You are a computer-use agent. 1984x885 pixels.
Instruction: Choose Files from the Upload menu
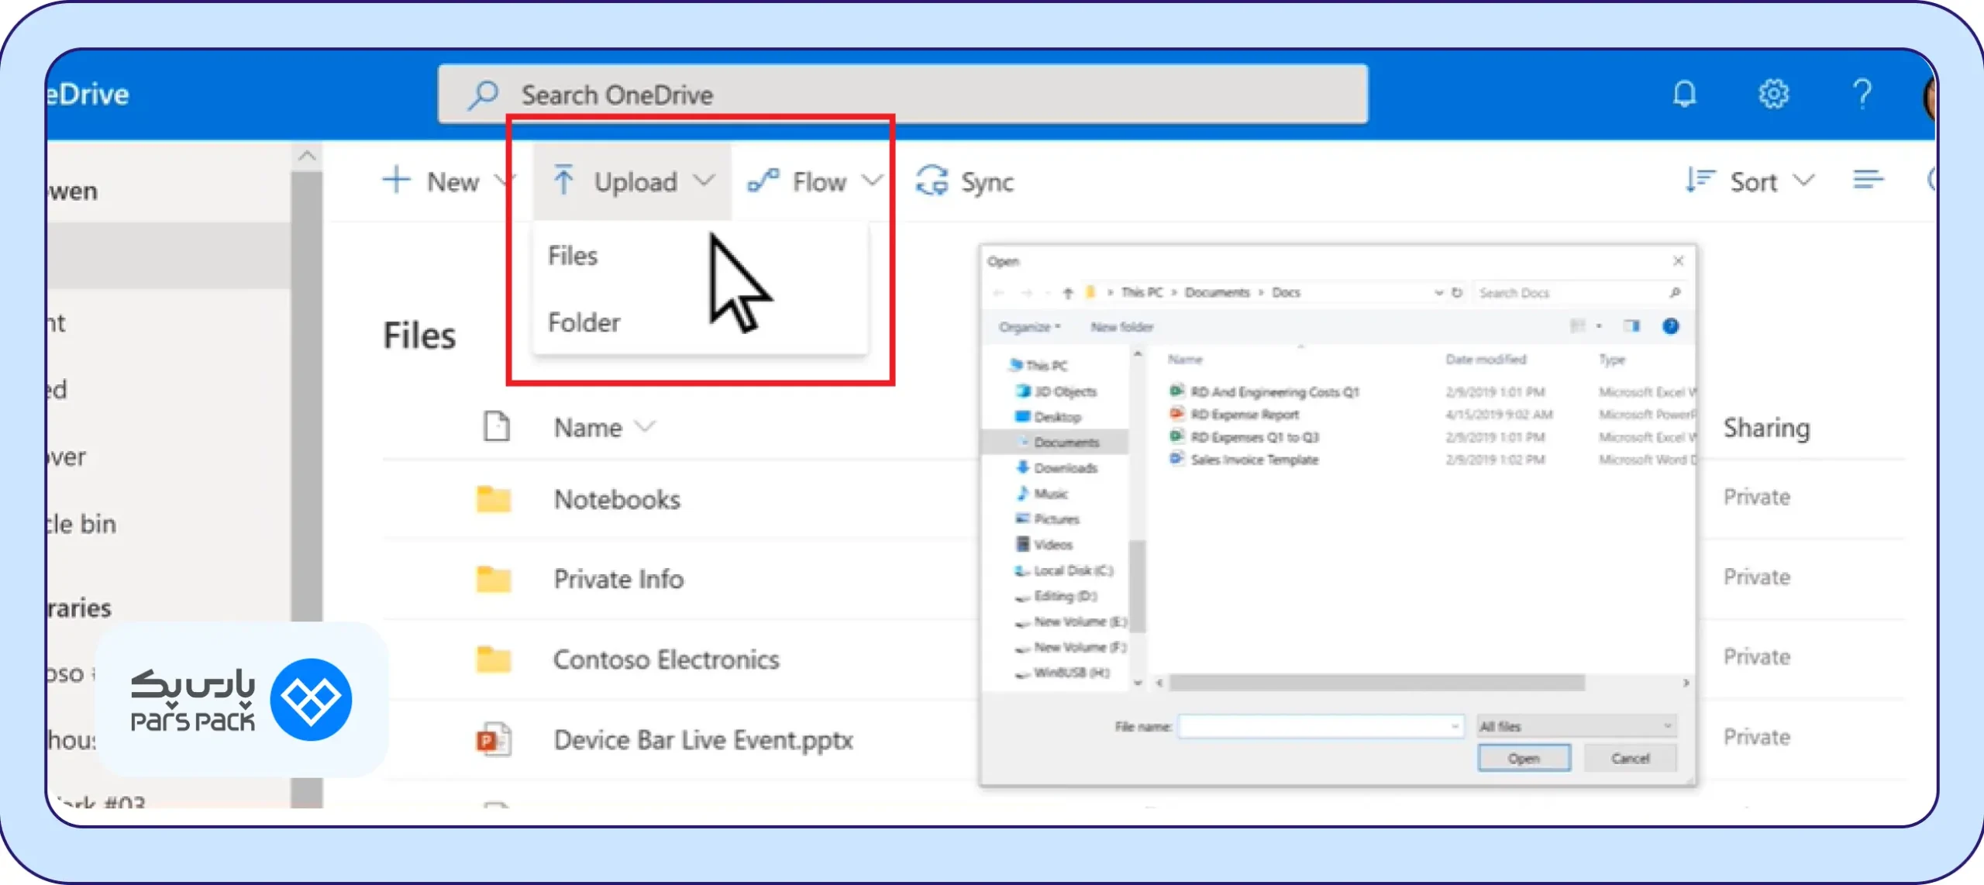pyautogui.click(x=573, y=256)
